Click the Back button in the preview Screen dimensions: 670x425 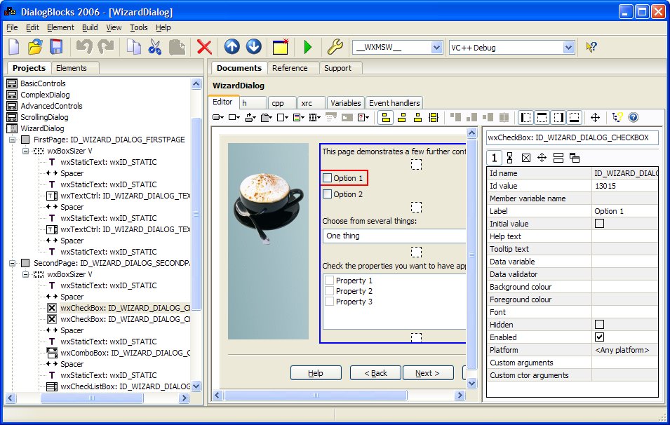375,372
